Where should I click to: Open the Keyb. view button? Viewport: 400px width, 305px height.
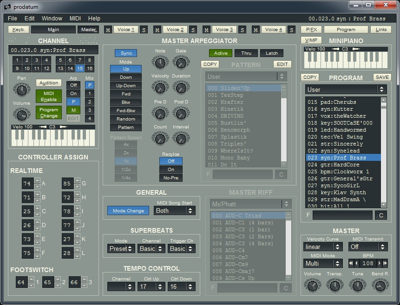tap(19, 30)
